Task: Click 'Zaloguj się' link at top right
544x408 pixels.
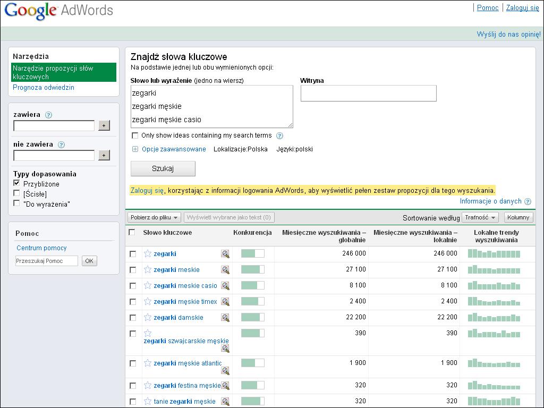Action: pyautogui.click(x=522, y=7)
